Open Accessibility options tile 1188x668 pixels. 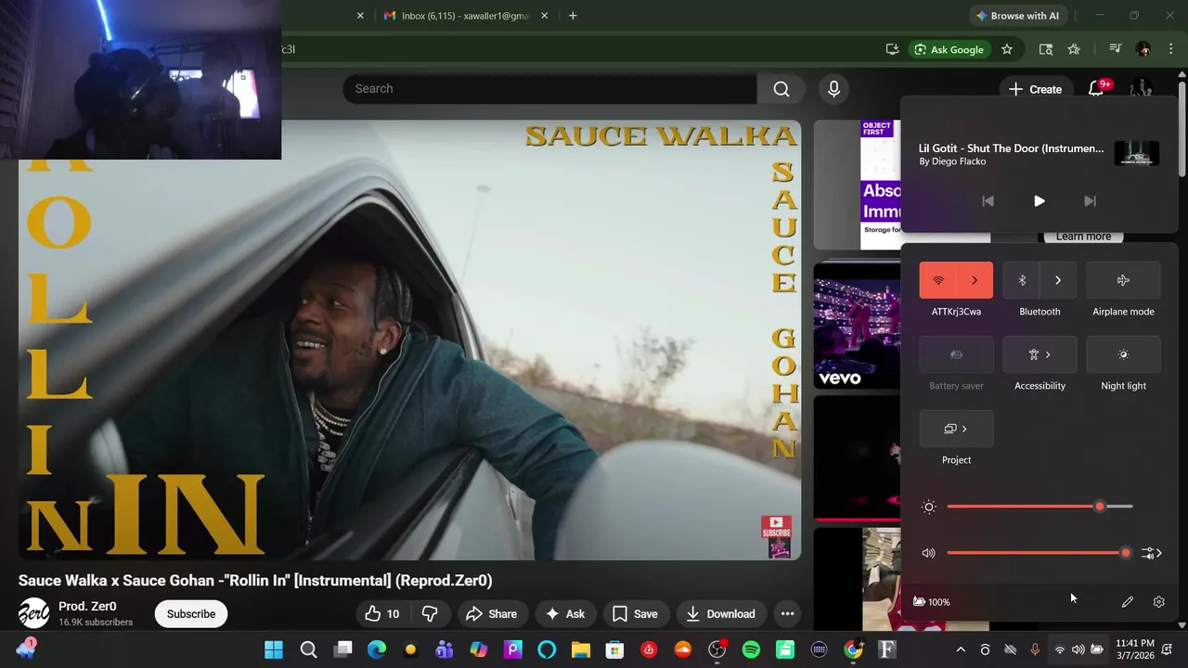pyautogui.click(x=1039, y=354)
